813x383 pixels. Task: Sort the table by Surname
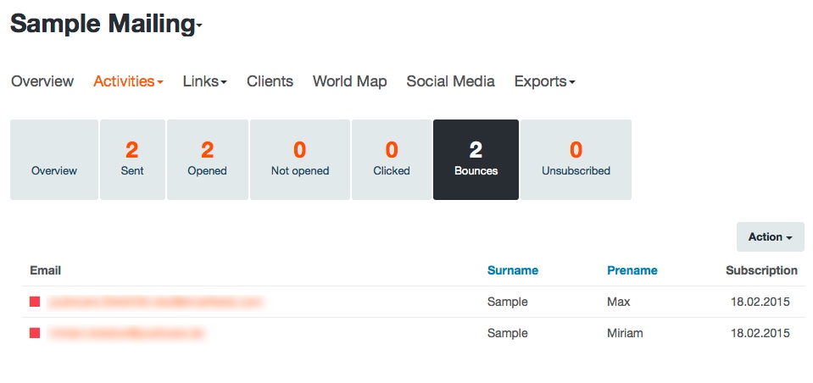[512, 270]
